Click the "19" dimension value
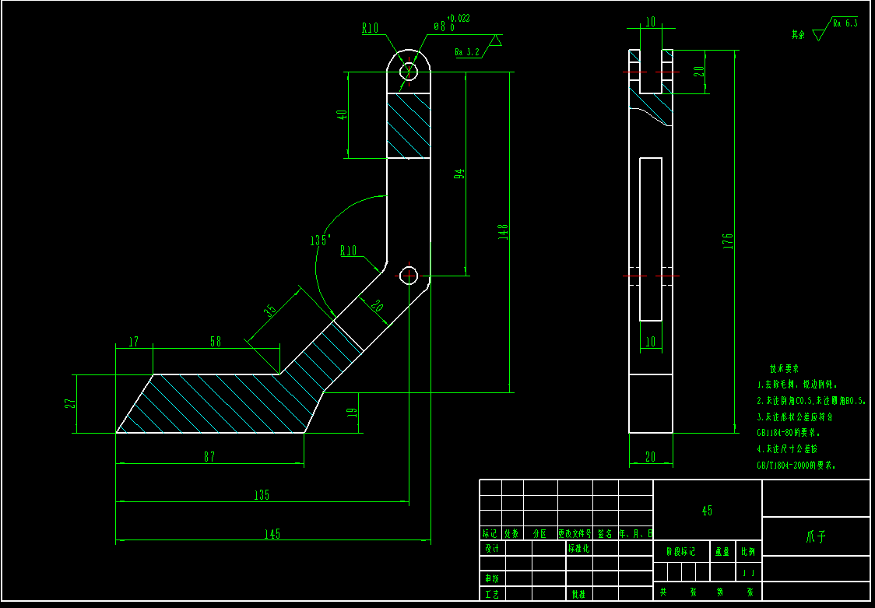 pyautogui.click(x=352, y=413)
